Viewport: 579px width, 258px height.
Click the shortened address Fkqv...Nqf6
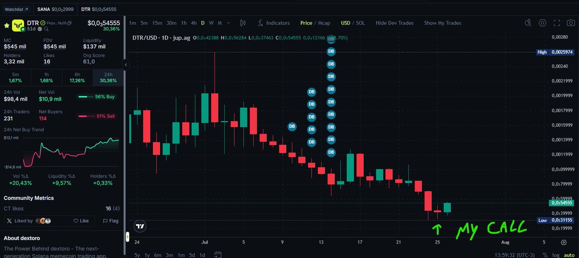click(x=56, y=23)
